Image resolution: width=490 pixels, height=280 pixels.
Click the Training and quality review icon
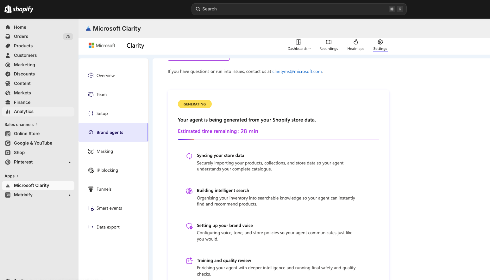[189, 261]
